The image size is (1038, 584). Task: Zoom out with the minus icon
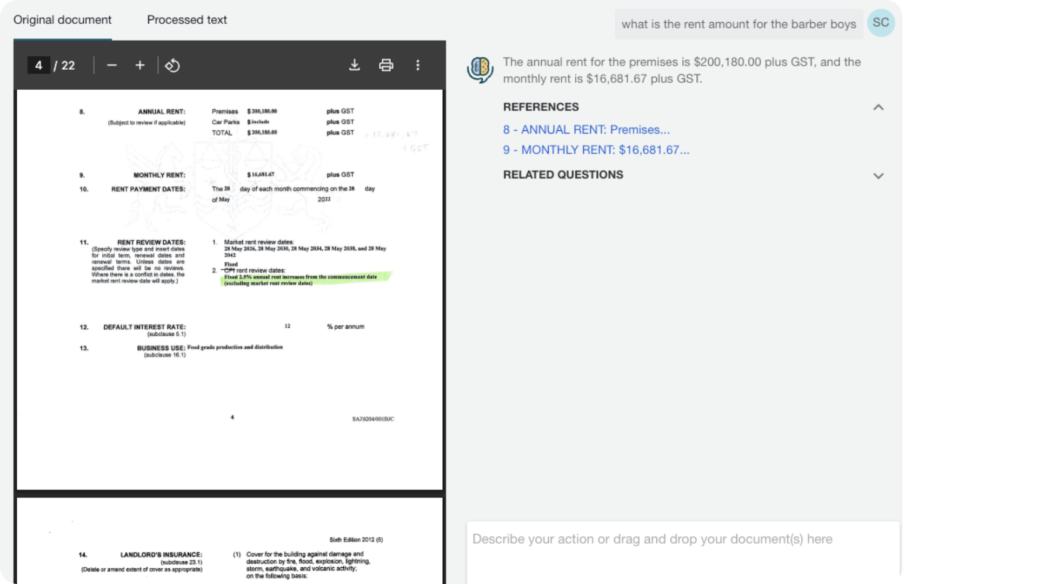point(112,65)
